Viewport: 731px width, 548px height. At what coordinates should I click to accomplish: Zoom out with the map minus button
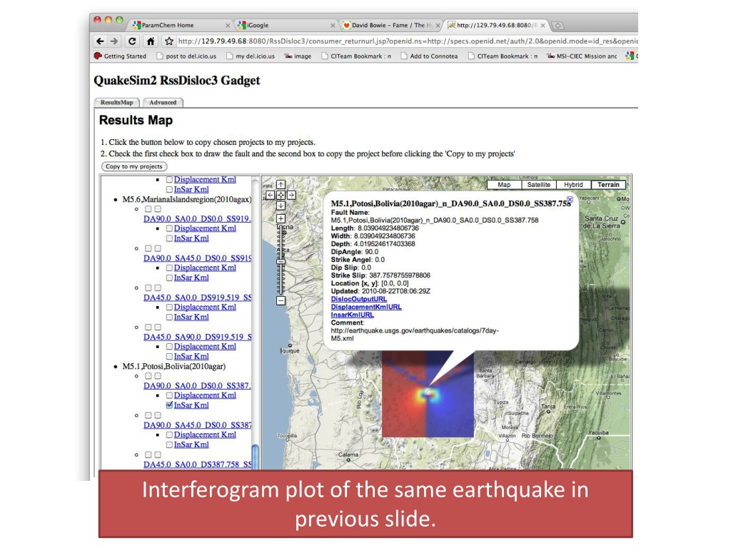click(281, 300)
